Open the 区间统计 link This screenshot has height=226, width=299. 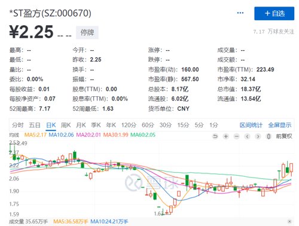(251, 125)
